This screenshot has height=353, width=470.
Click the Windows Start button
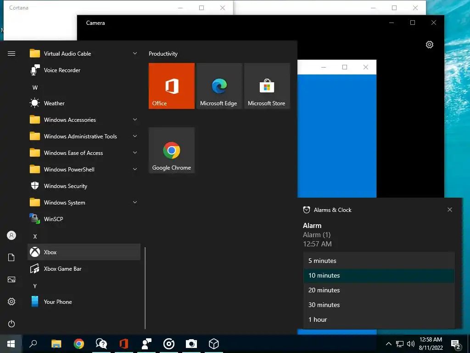tap(11, 344)
